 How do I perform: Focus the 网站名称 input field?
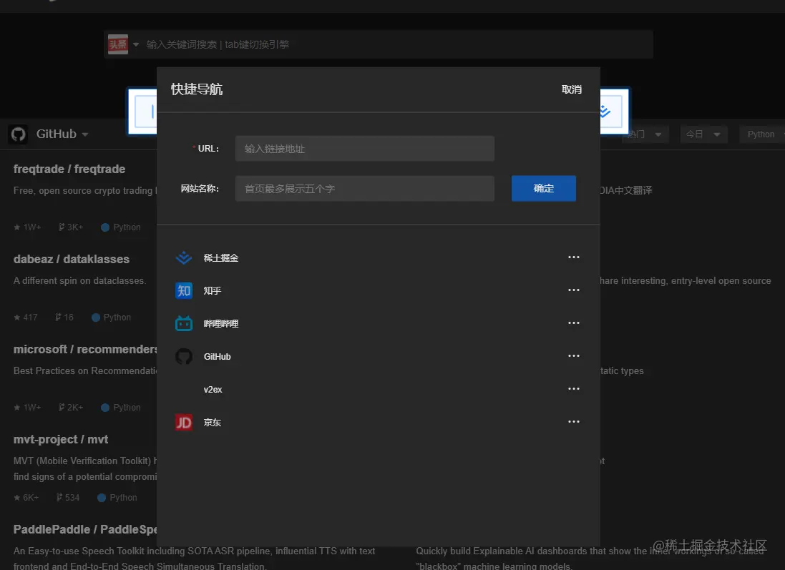point(364,189)
